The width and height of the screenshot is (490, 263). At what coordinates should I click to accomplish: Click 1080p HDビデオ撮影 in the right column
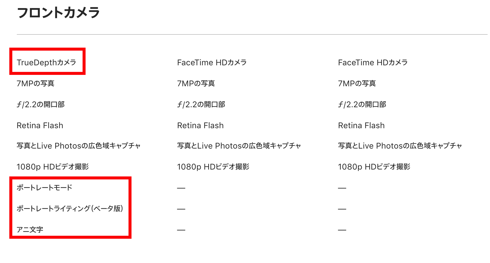click(x=374, y=167)
